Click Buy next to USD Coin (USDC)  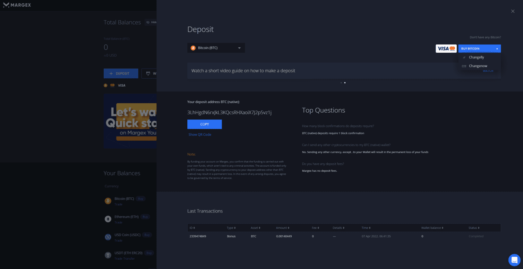pos(147,235)
